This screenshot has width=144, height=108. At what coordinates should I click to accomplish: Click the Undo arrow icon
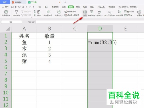point(26,7)
